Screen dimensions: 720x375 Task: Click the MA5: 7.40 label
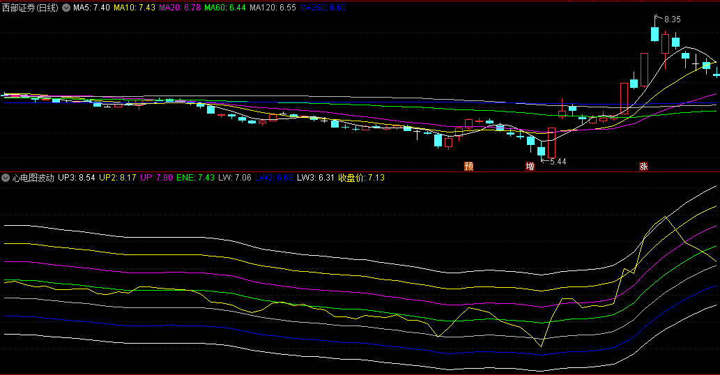click(x=92, y=8)
